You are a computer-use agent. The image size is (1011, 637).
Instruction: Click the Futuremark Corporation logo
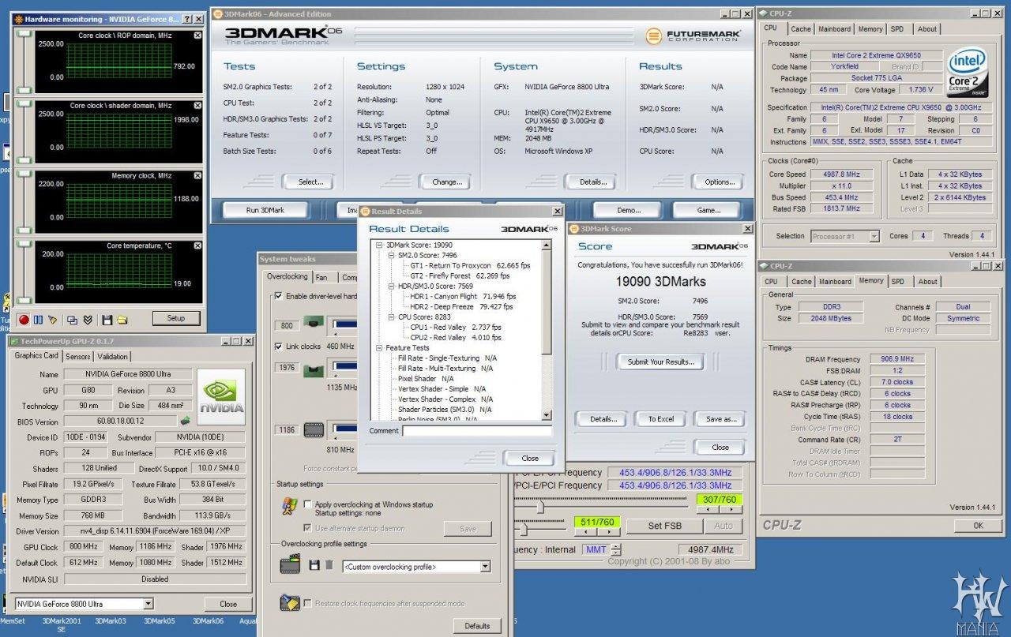click(x=692, y=36)
